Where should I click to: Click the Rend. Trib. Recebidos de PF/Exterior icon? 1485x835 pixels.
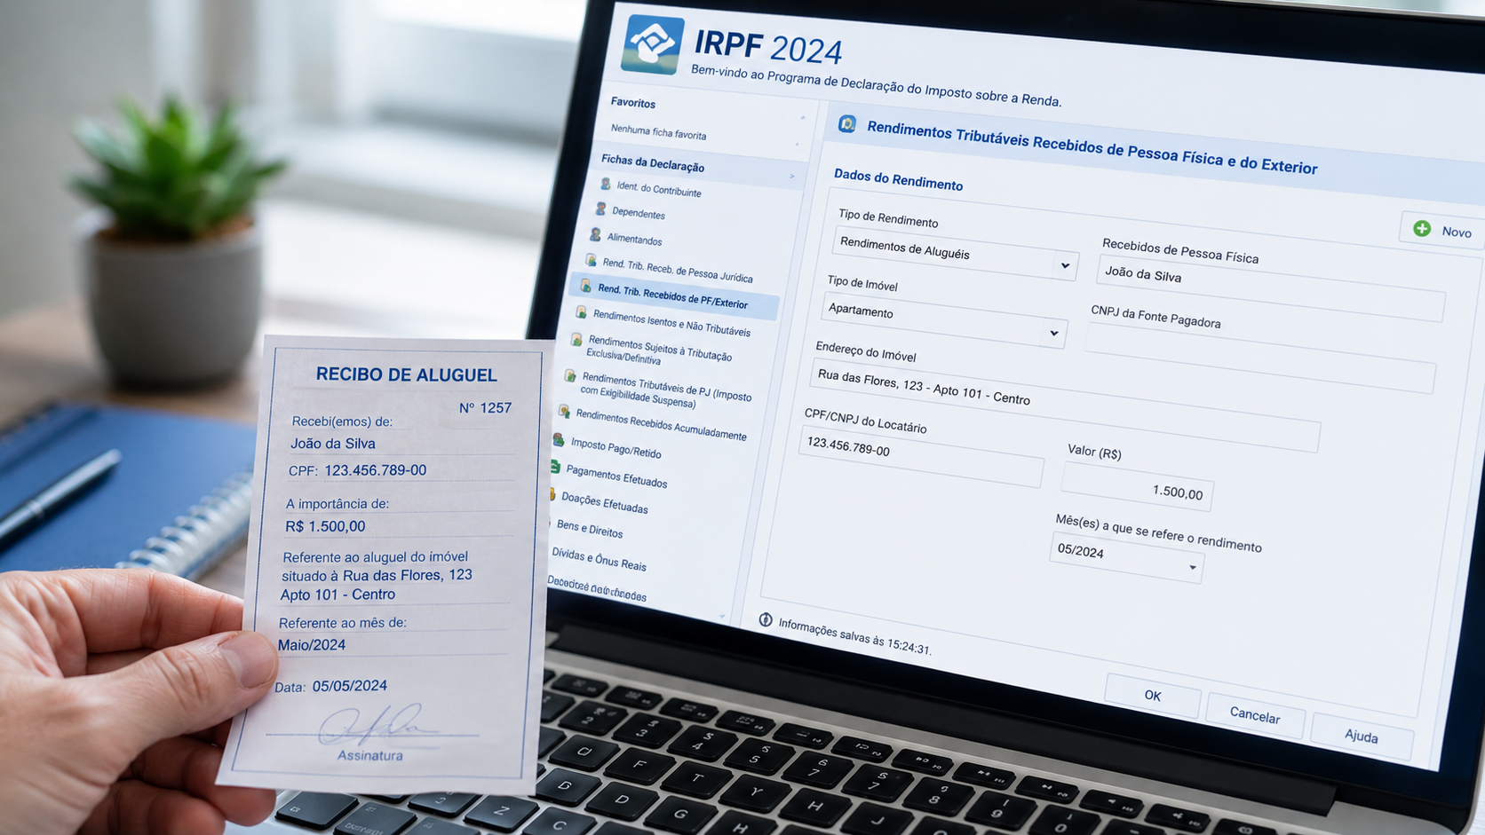[x=585, y=286]
